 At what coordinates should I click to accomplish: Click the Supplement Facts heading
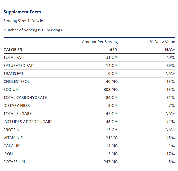22,12
